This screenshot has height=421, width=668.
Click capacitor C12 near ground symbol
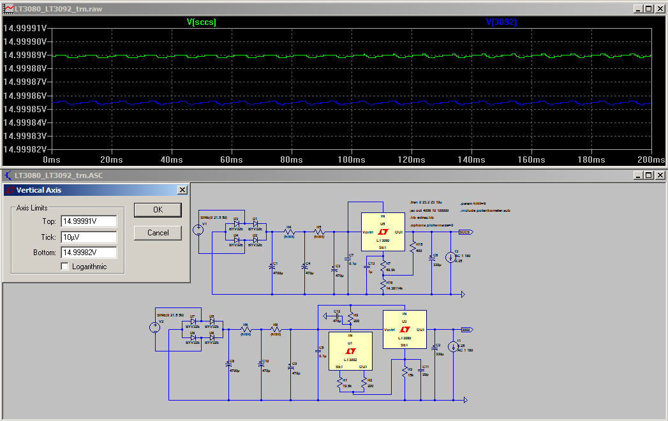point(337,316)
